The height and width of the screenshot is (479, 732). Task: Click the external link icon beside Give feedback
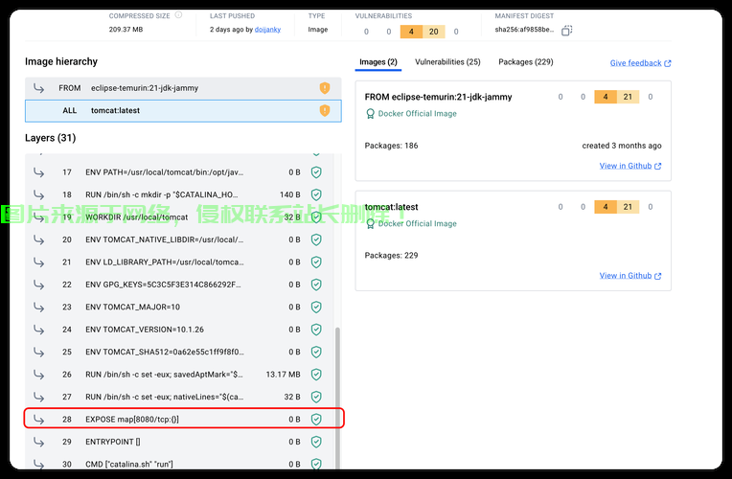coord(668,63)
